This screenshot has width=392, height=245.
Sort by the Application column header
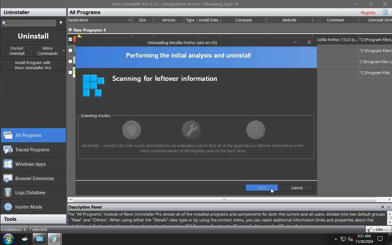(x=100, y=20)
